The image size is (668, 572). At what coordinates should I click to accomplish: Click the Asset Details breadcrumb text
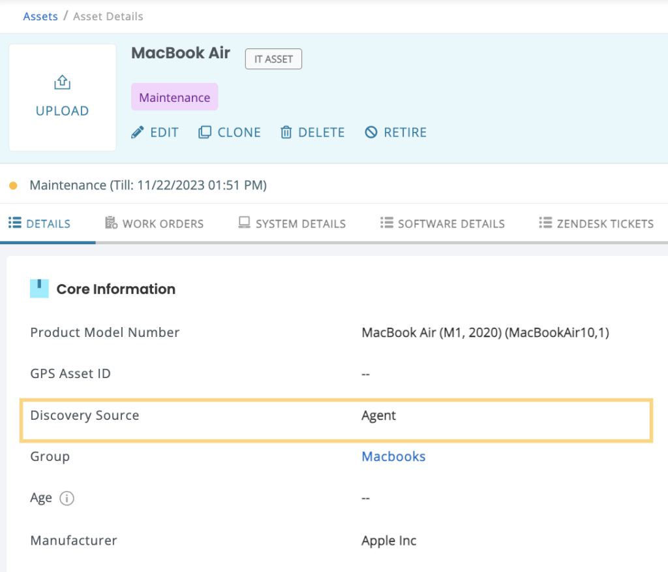click(108, 16)
